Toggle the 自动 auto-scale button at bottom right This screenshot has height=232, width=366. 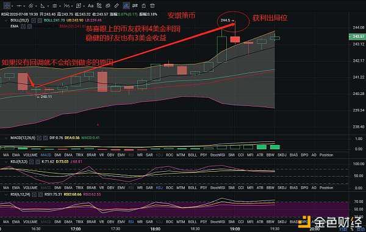[x=361, y=230]
